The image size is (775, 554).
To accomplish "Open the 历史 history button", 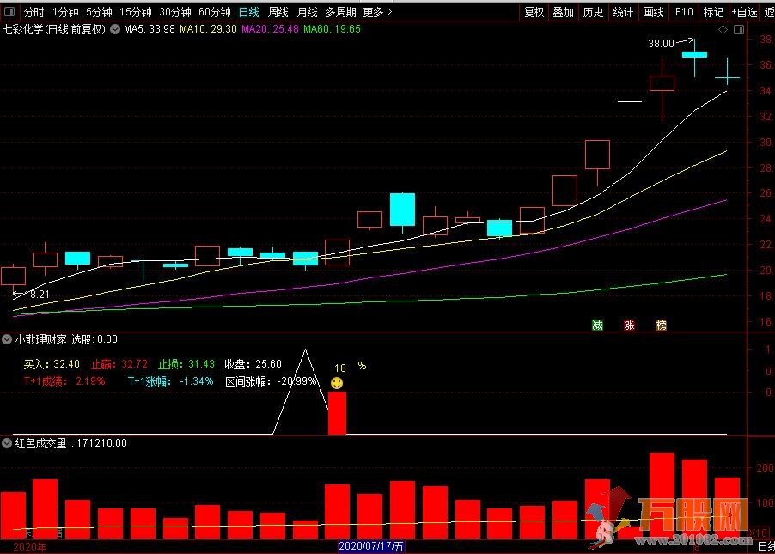I will coord(593,12).
